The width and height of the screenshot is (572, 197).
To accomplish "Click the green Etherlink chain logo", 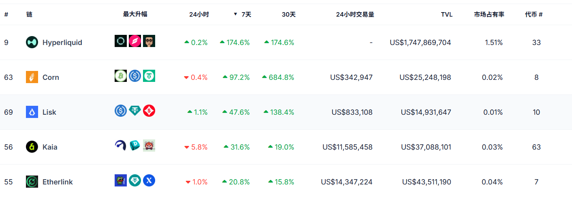I will (32, 182).
